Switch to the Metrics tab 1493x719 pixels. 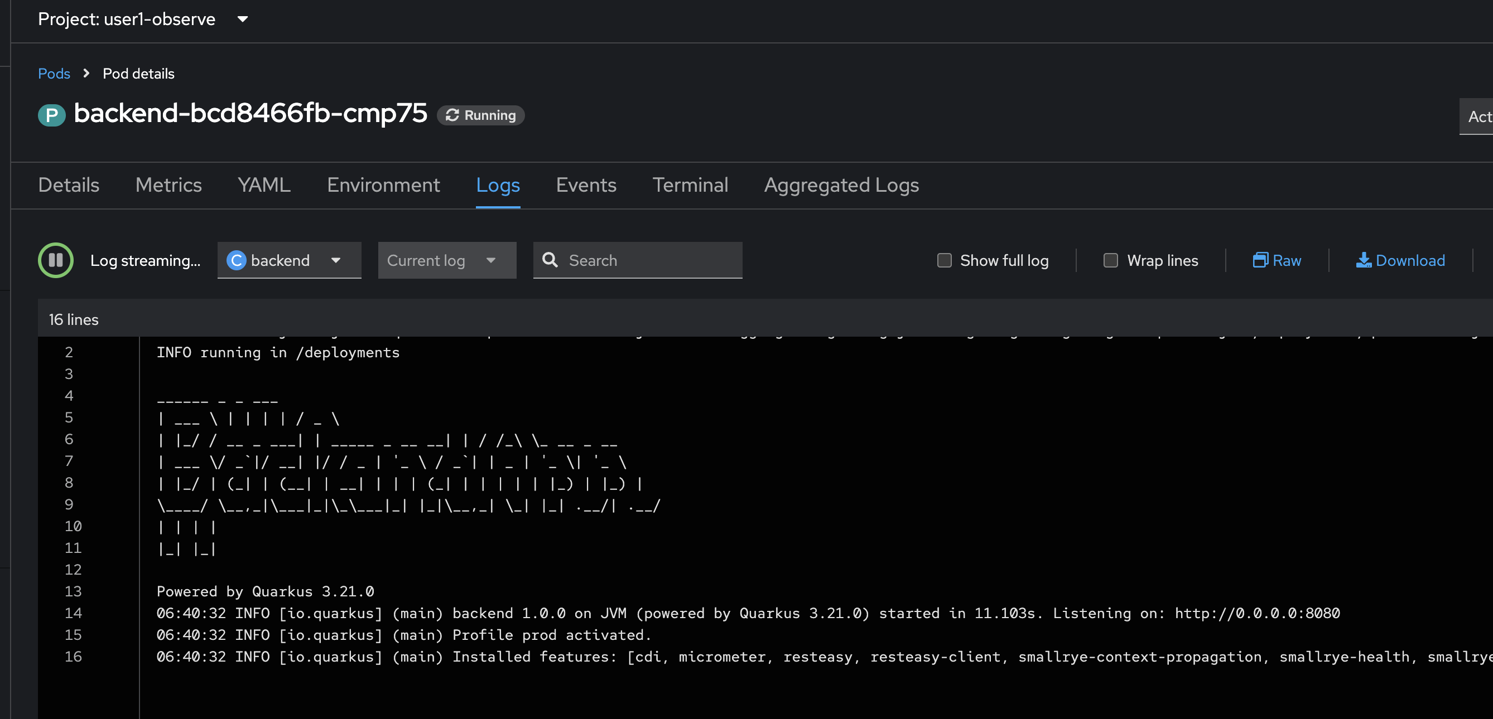tap(168, 185)
